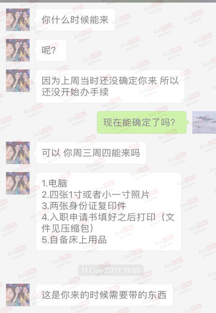Tap '4.入职申请书填好之后打印' text

(99, 217)
